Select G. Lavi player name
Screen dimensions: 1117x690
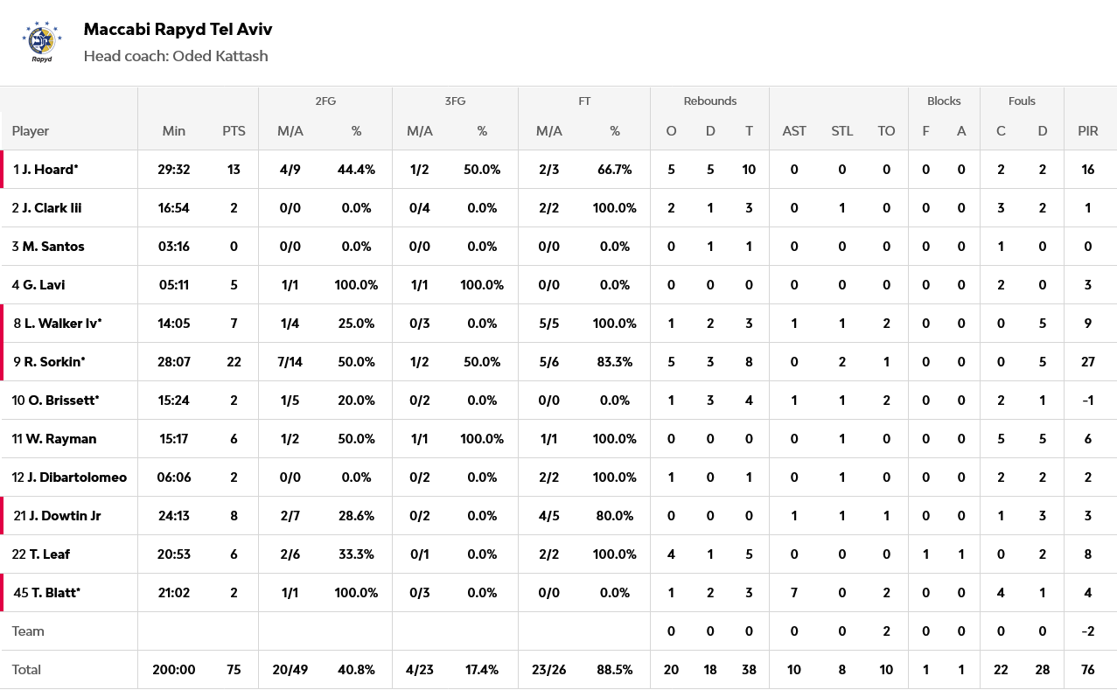[44, 285]
